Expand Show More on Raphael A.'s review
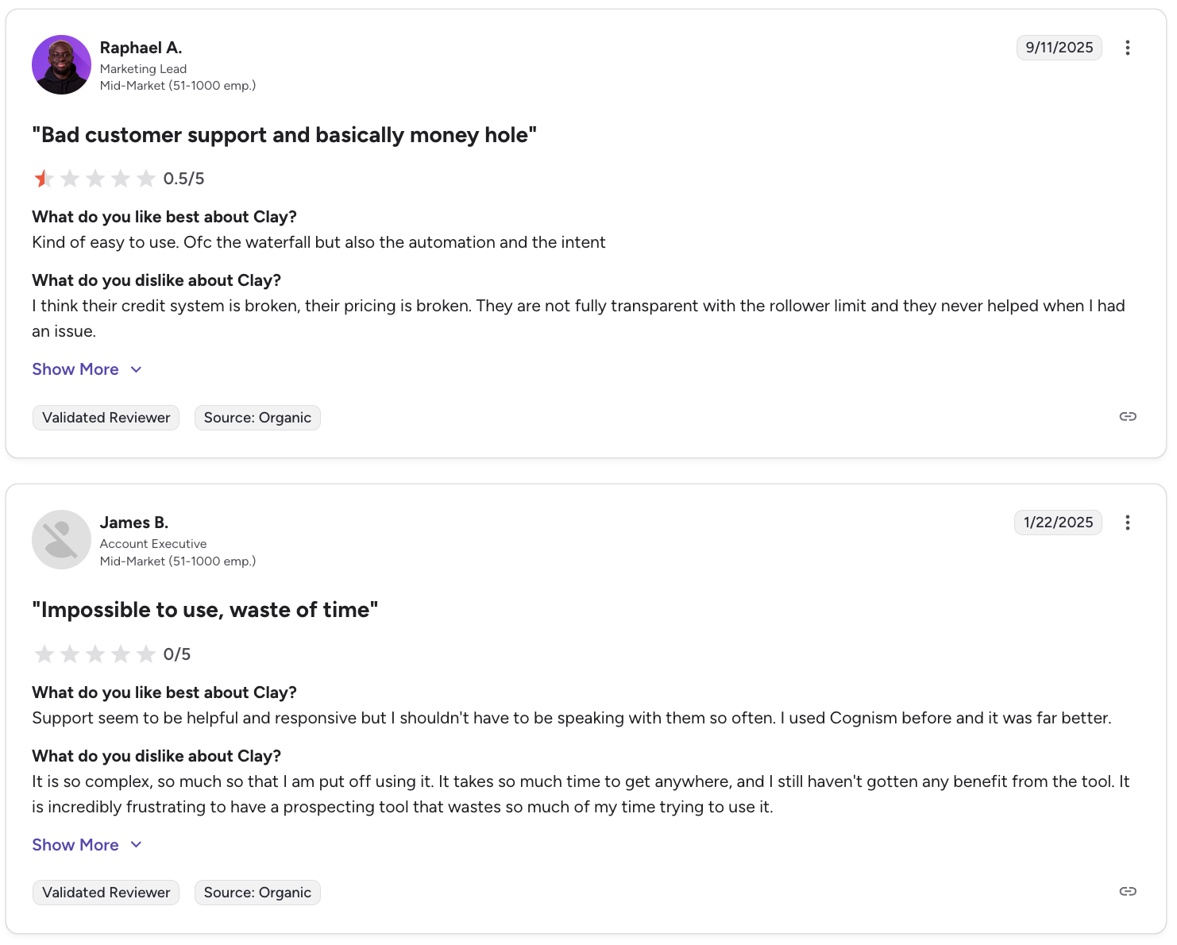Viewport: 1177px width, 945px height. pos(75,369)
